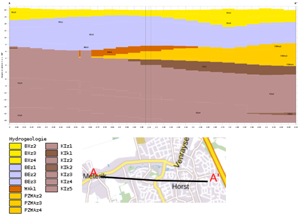Viewport: 299px width, 215px height.
Task: Click the KIk2 legend text label
Action: tap(66, 168)
